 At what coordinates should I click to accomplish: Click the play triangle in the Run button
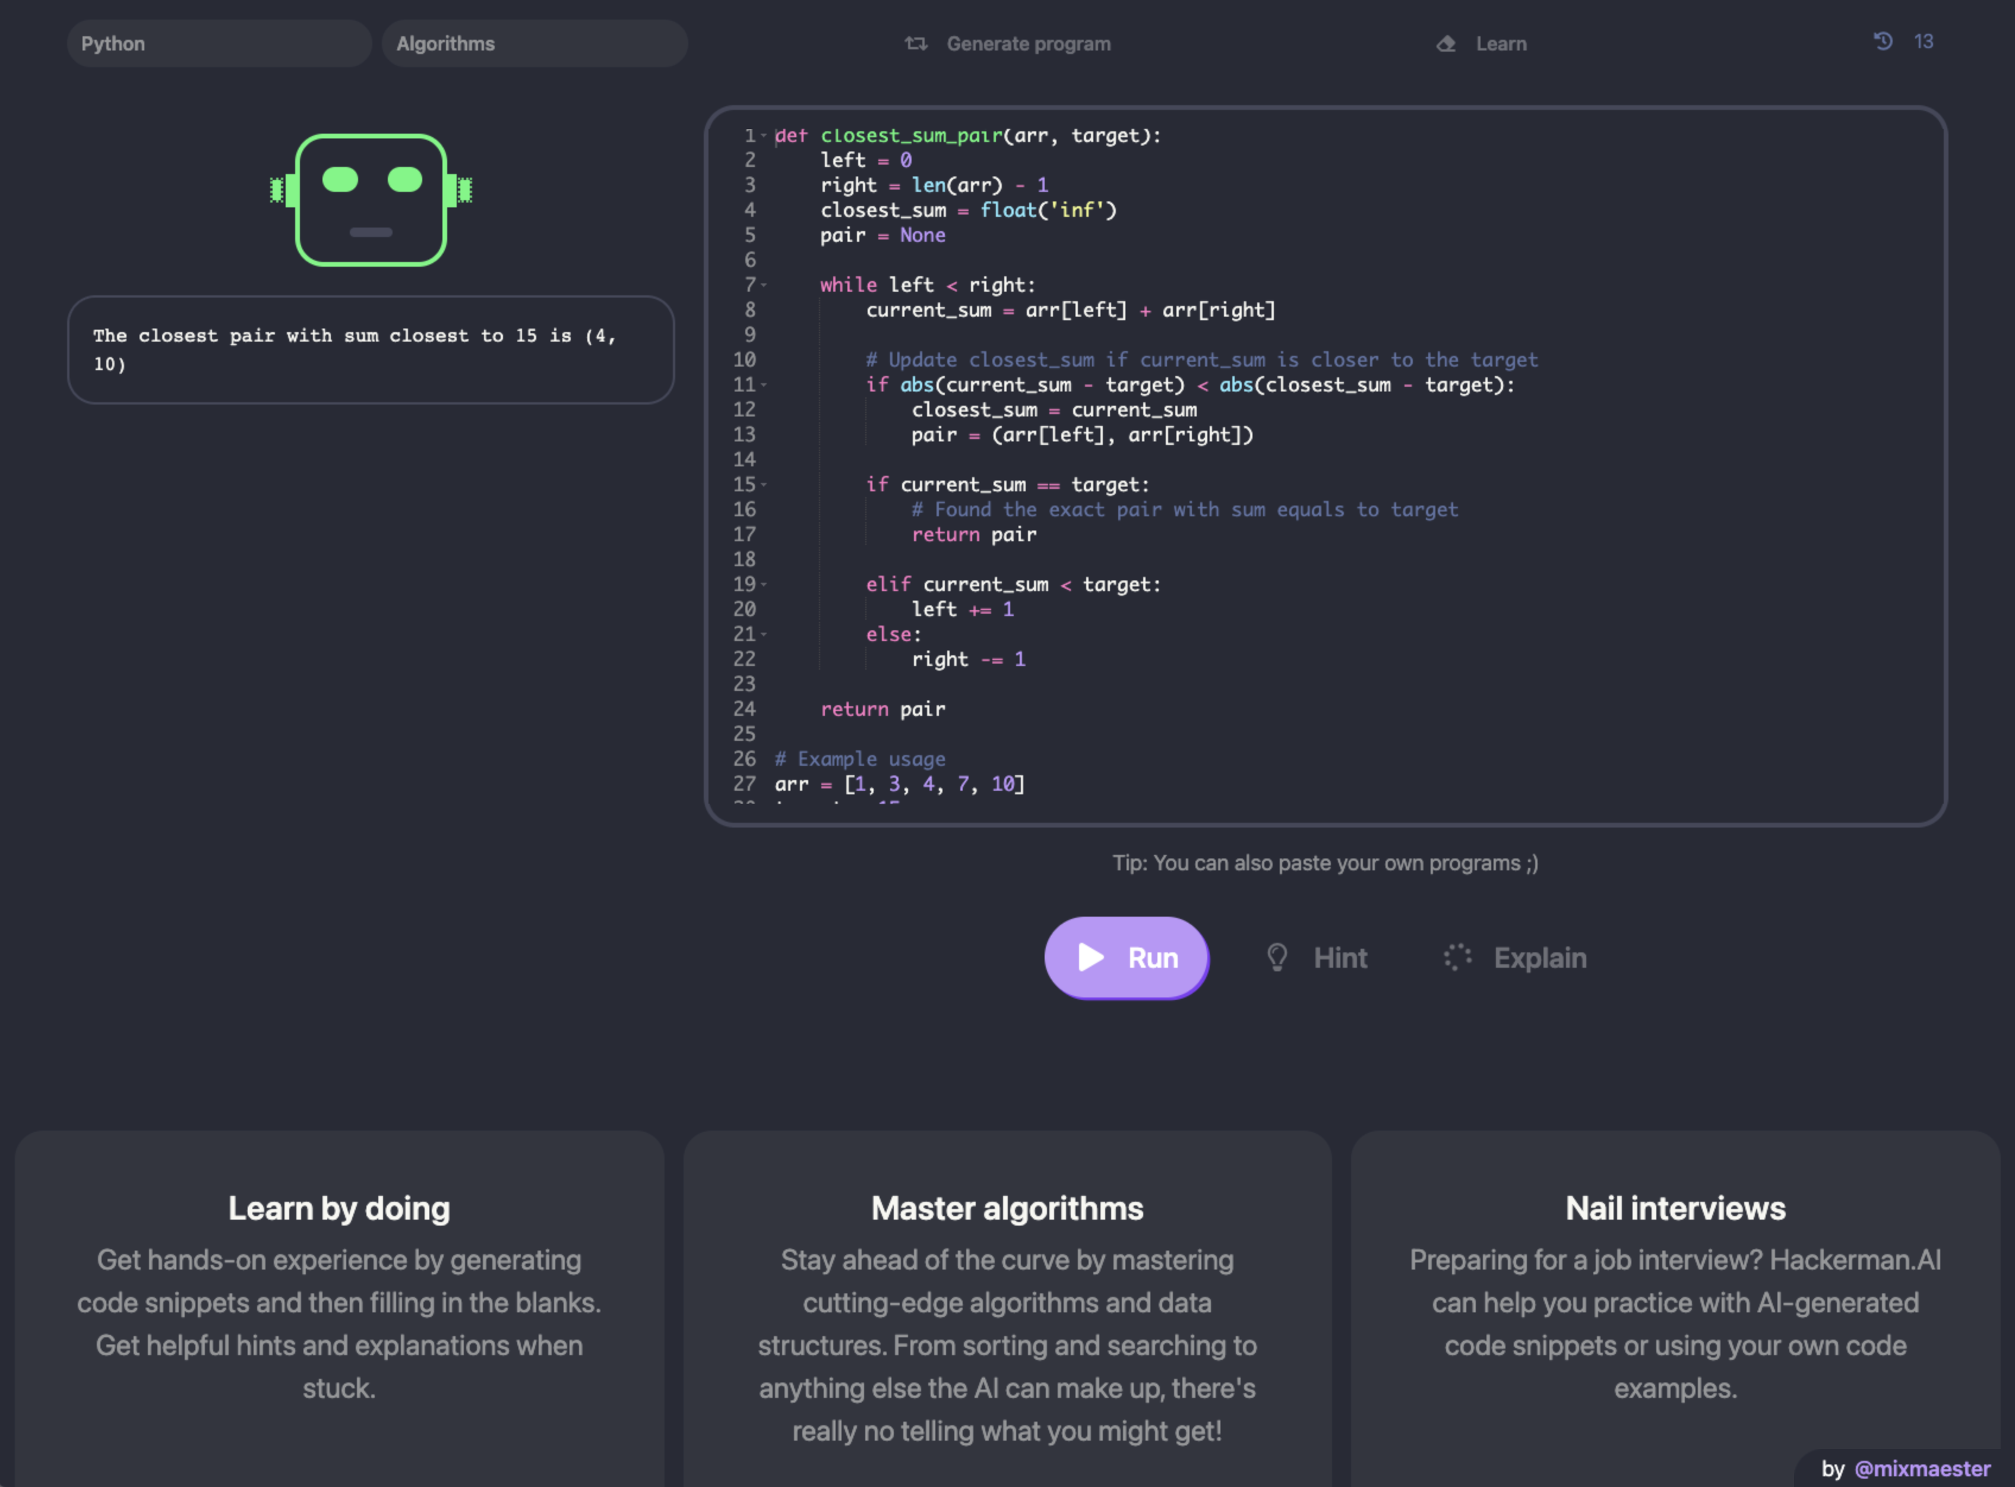click(x=1090, y=957)
